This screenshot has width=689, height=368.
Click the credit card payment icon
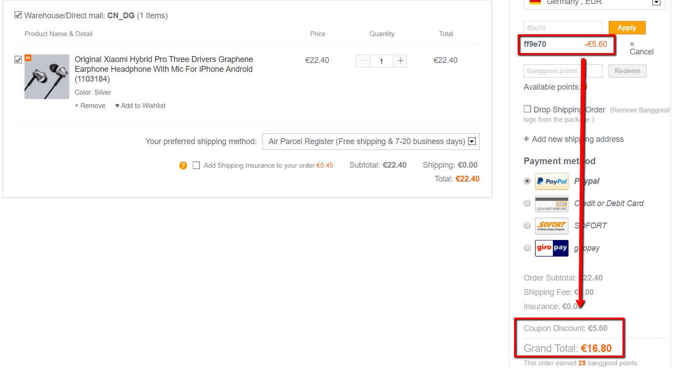tap(552, 203)
